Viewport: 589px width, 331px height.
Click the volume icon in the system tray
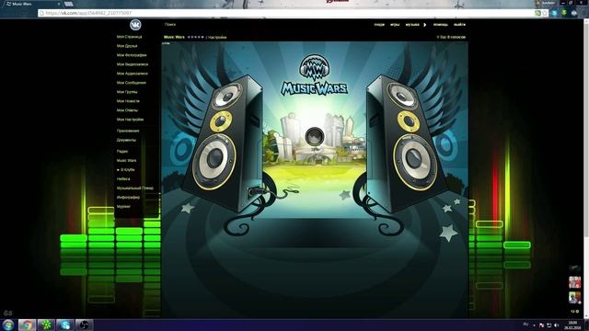point(556,325)
